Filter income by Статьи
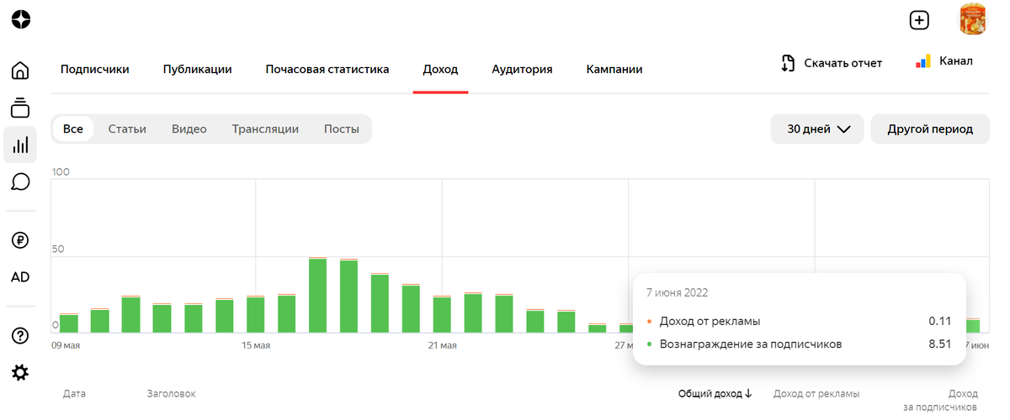Viewport: 1010px width, 420px height. pyautogui.click(x=127, y=129)
